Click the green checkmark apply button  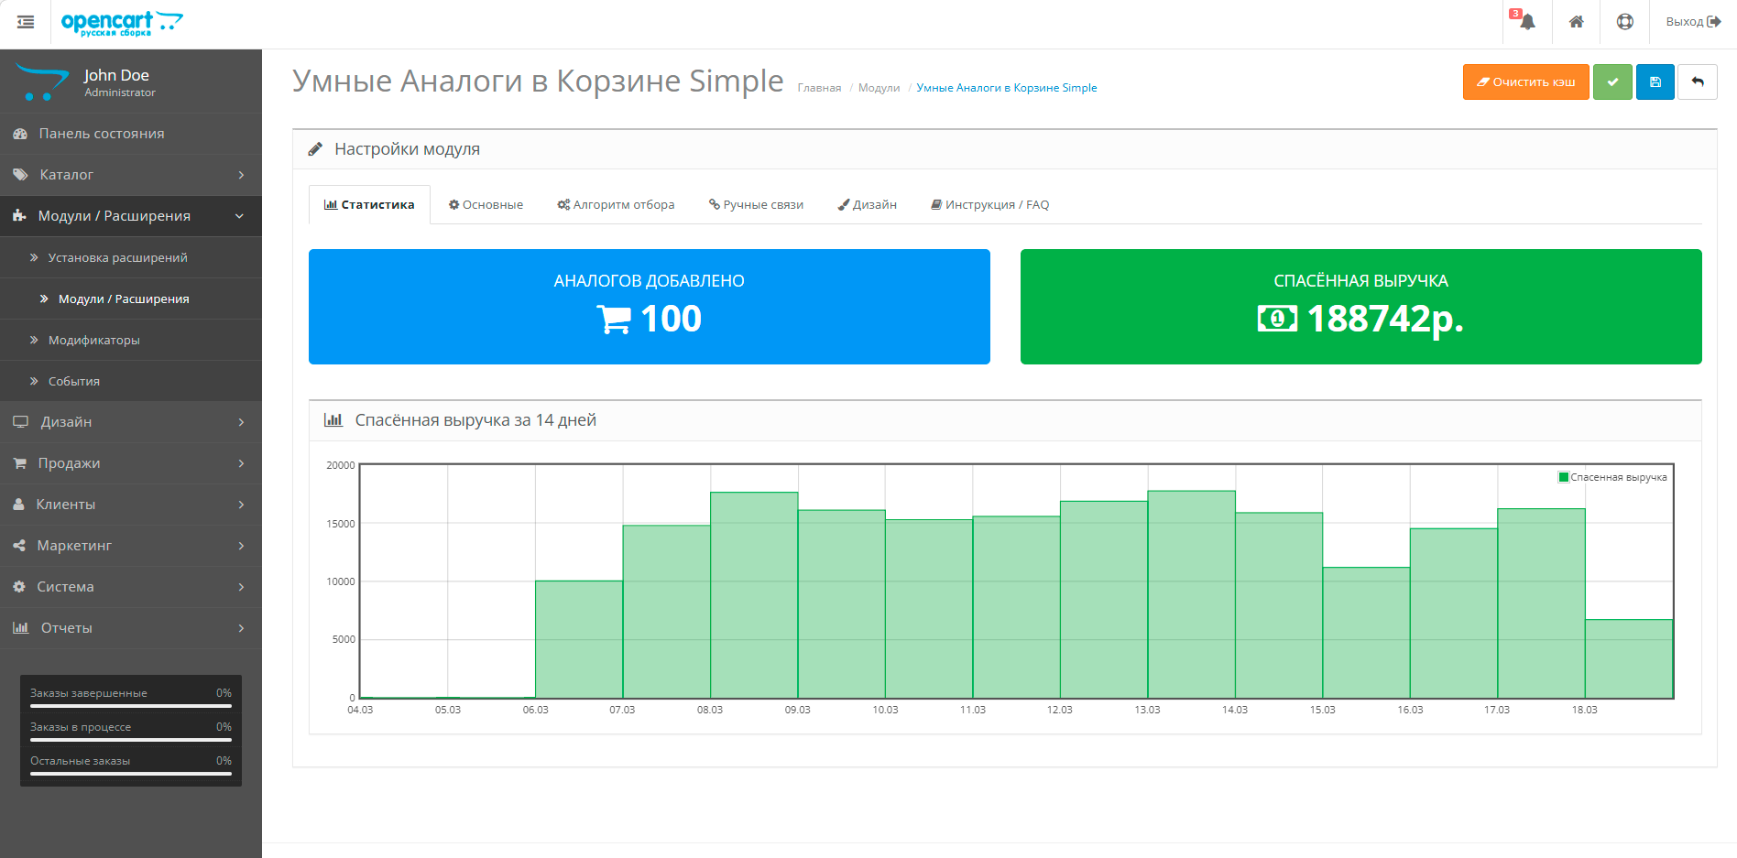(1612, 82)
